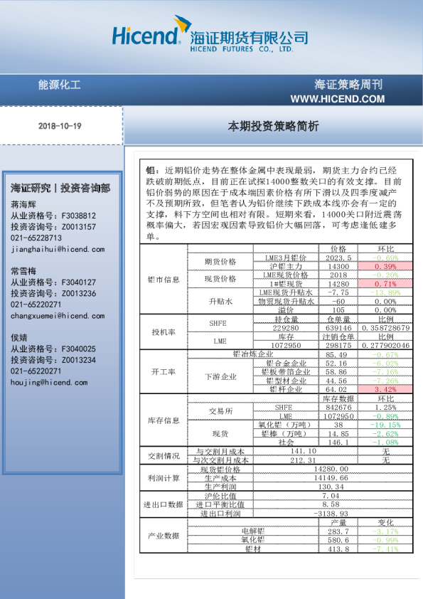Image resolution: width=423 pixels, height=599 pixels.
Task: Select the heading 本期投资策略简析
Action: point(273,126)
